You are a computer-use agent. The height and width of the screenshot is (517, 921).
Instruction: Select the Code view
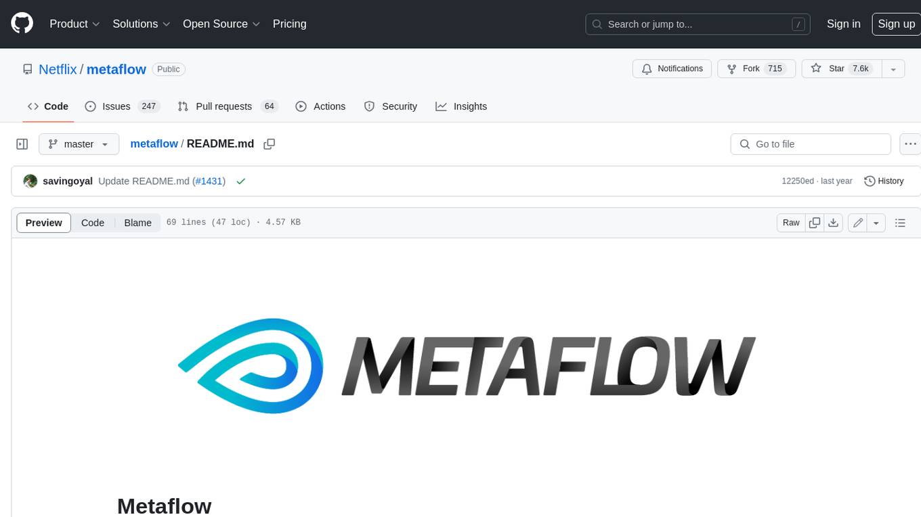[x=93, y=223]
